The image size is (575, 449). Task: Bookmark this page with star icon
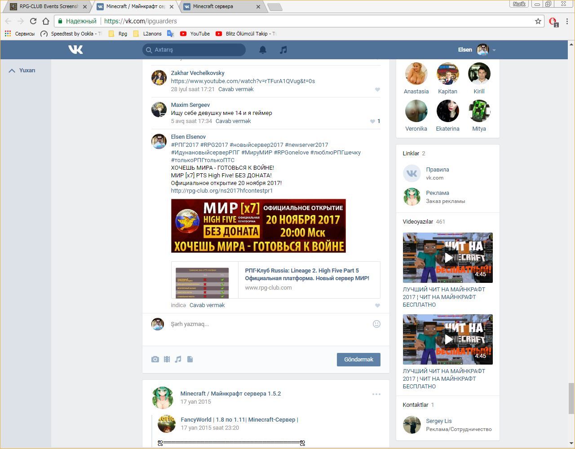coord(538,21)
